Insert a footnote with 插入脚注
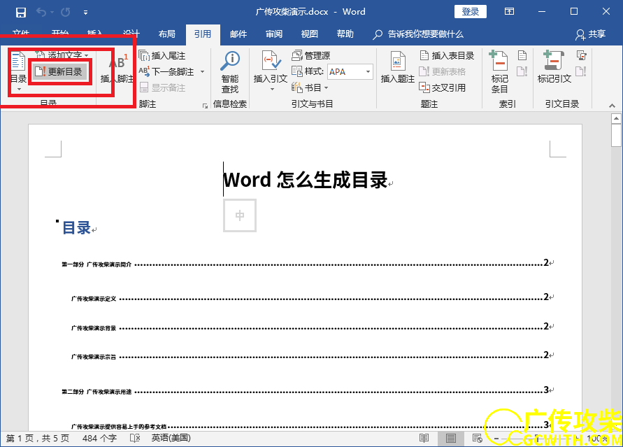The width and height of the screenshot is (623, 447). (x=116, y=69)
